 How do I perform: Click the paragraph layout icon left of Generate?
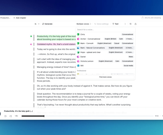[35, 24]
